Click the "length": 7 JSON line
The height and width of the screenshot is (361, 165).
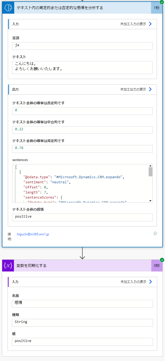35,192
